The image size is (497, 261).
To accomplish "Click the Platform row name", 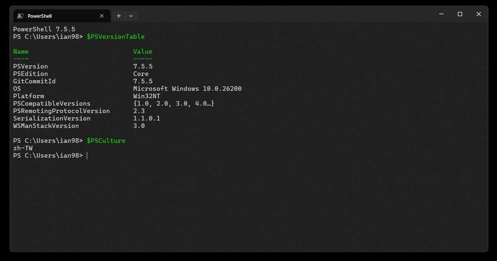I will [29, 96].
